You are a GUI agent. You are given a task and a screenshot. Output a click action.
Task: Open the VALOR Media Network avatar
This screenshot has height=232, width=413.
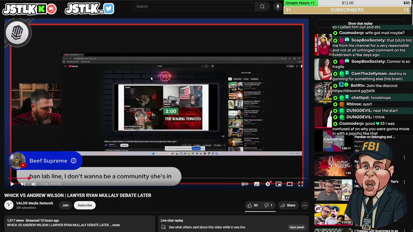coord(9,205)
